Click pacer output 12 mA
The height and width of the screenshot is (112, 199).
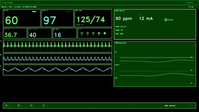pyautogui.click(x=146, y=19)
